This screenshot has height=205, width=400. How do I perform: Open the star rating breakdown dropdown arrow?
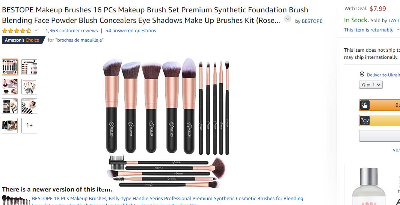[36, 30]
